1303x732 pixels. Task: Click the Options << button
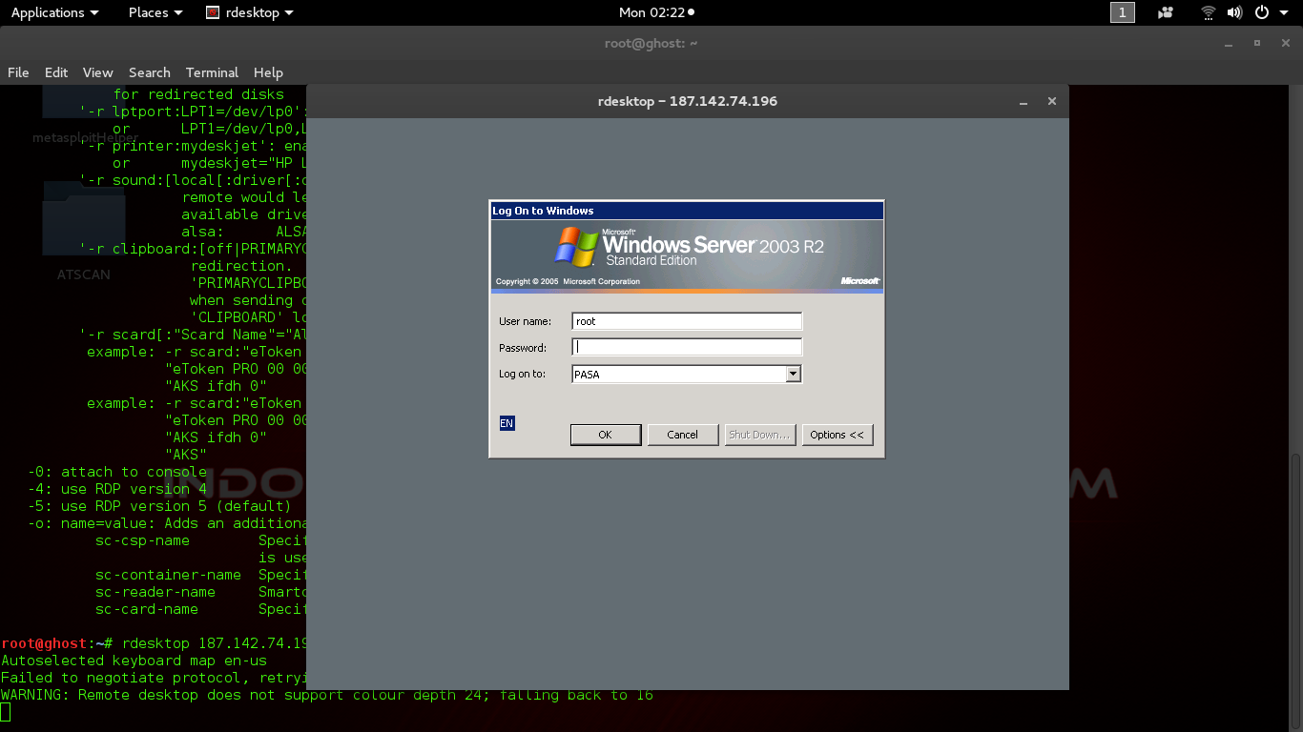pyautogui.click(x=838, y=435)
